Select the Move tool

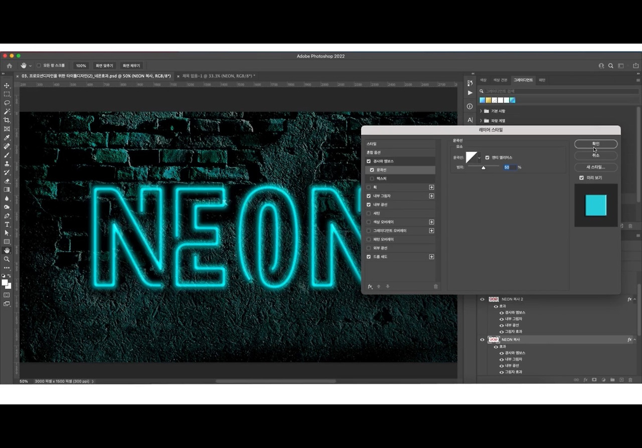[x=7, y=86]
